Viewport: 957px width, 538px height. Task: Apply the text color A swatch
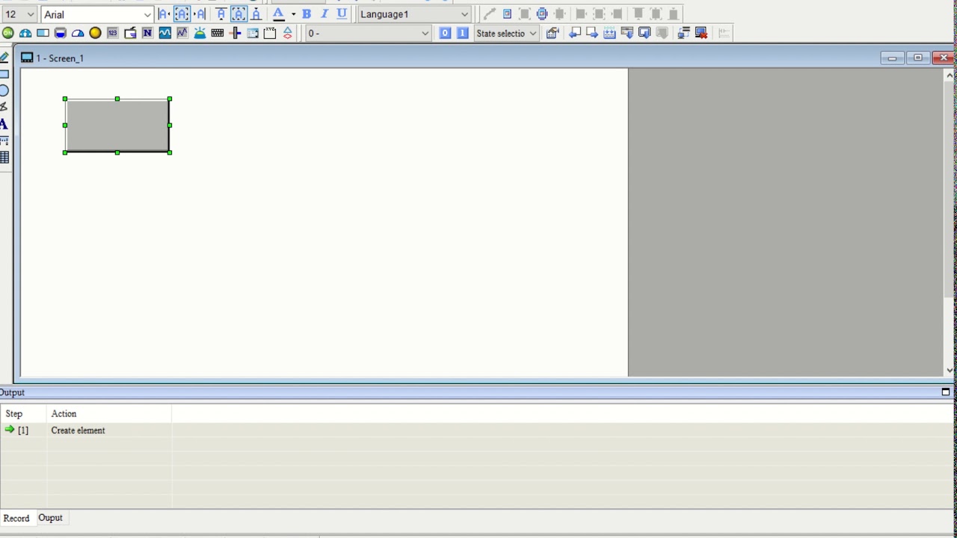278,14
